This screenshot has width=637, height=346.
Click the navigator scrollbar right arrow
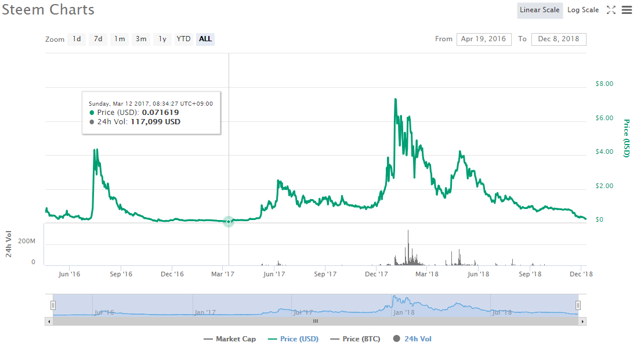click(x=582, y=321)
